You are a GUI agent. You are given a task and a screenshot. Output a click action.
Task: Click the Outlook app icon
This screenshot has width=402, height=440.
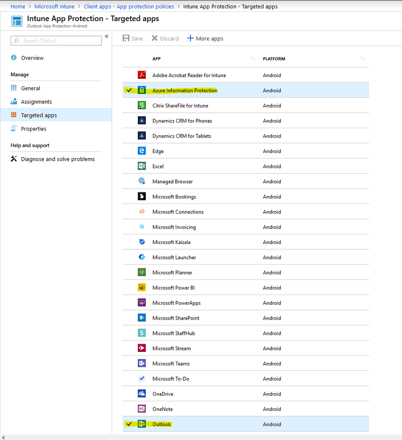tap(142, 424)
